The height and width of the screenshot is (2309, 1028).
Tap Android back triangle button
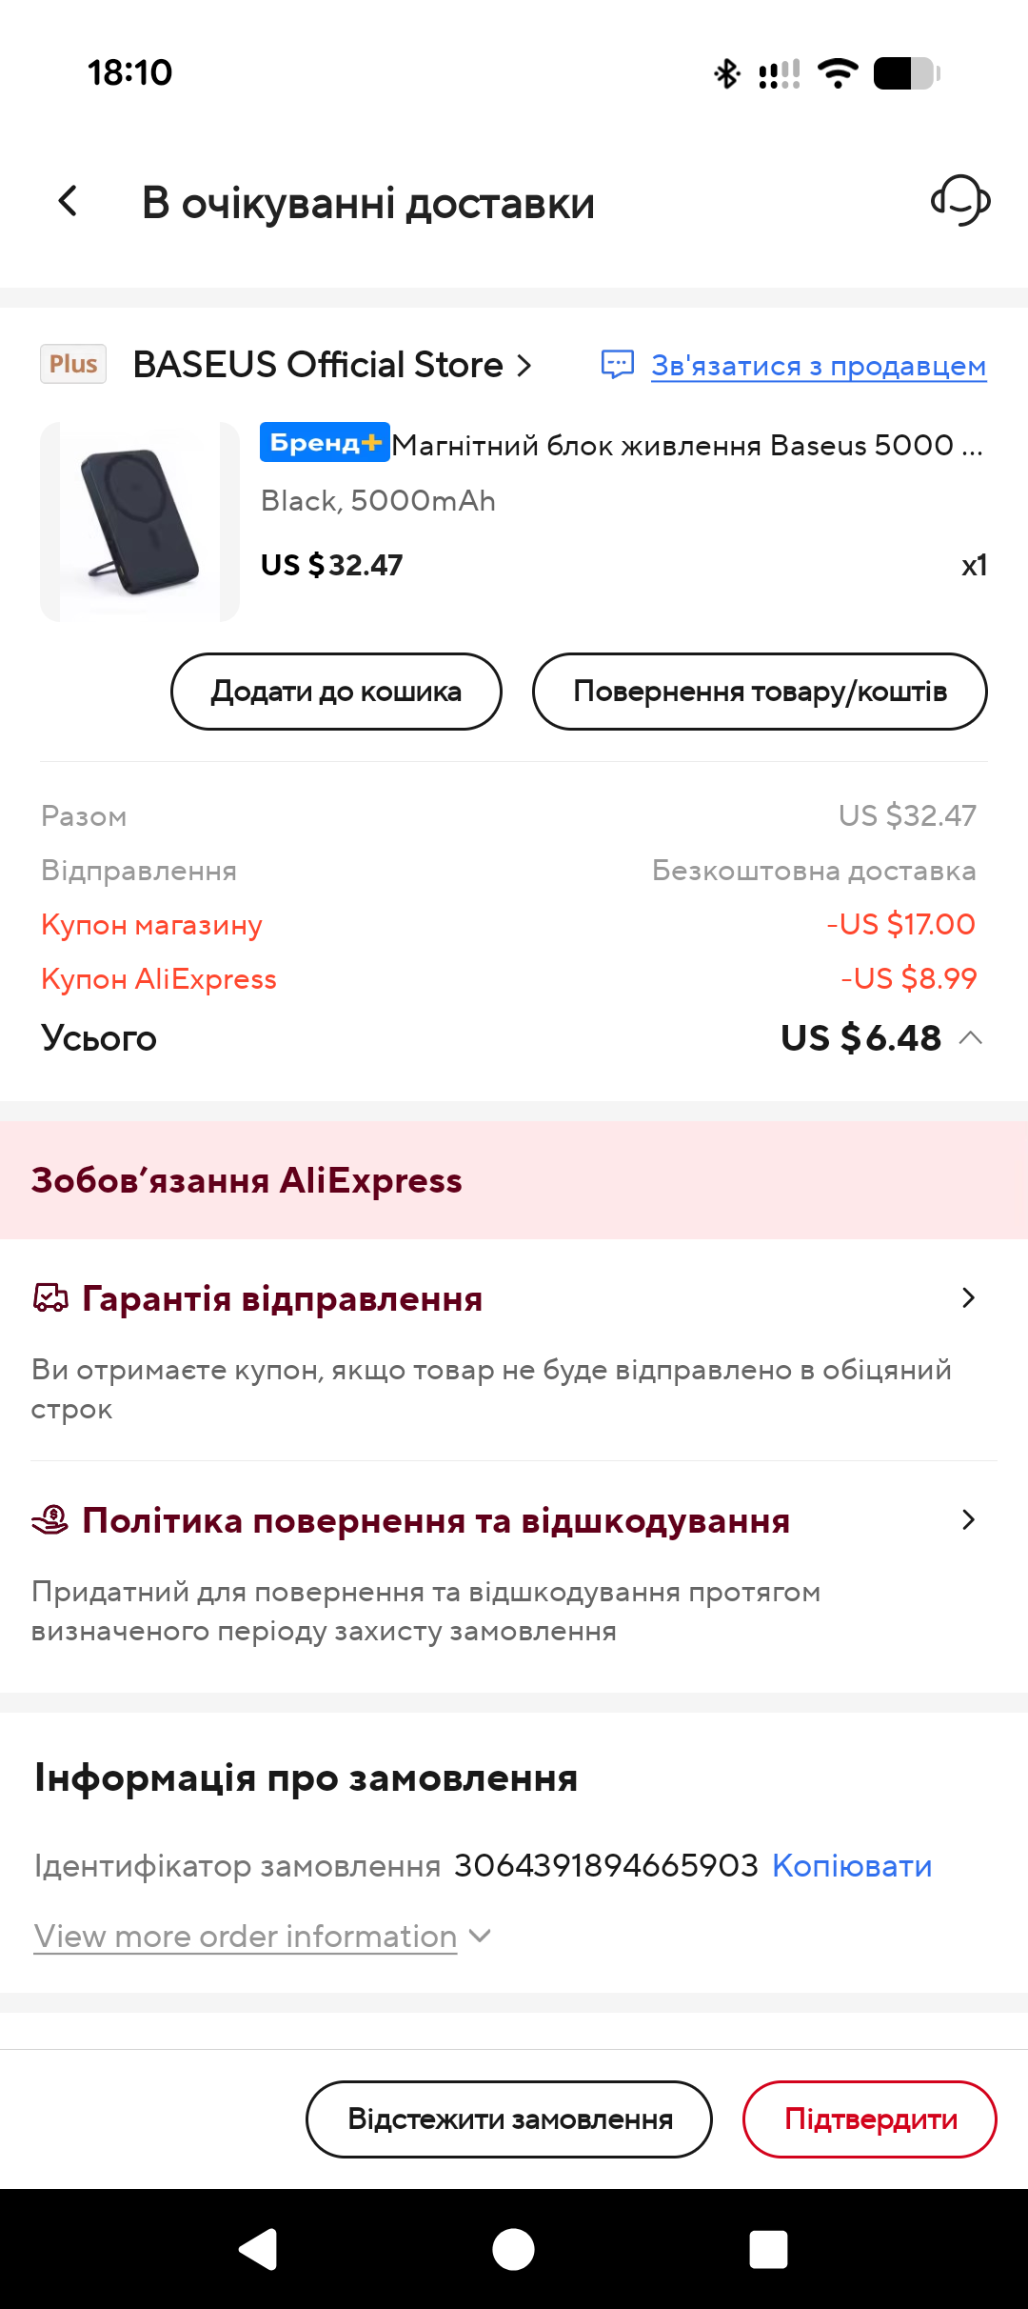[x=258, y=2250]
